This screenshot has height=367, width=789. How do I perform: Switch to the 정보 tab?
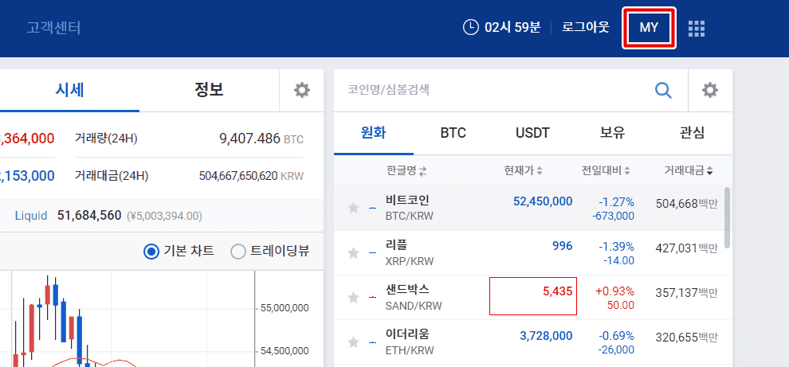coord(209,90)
